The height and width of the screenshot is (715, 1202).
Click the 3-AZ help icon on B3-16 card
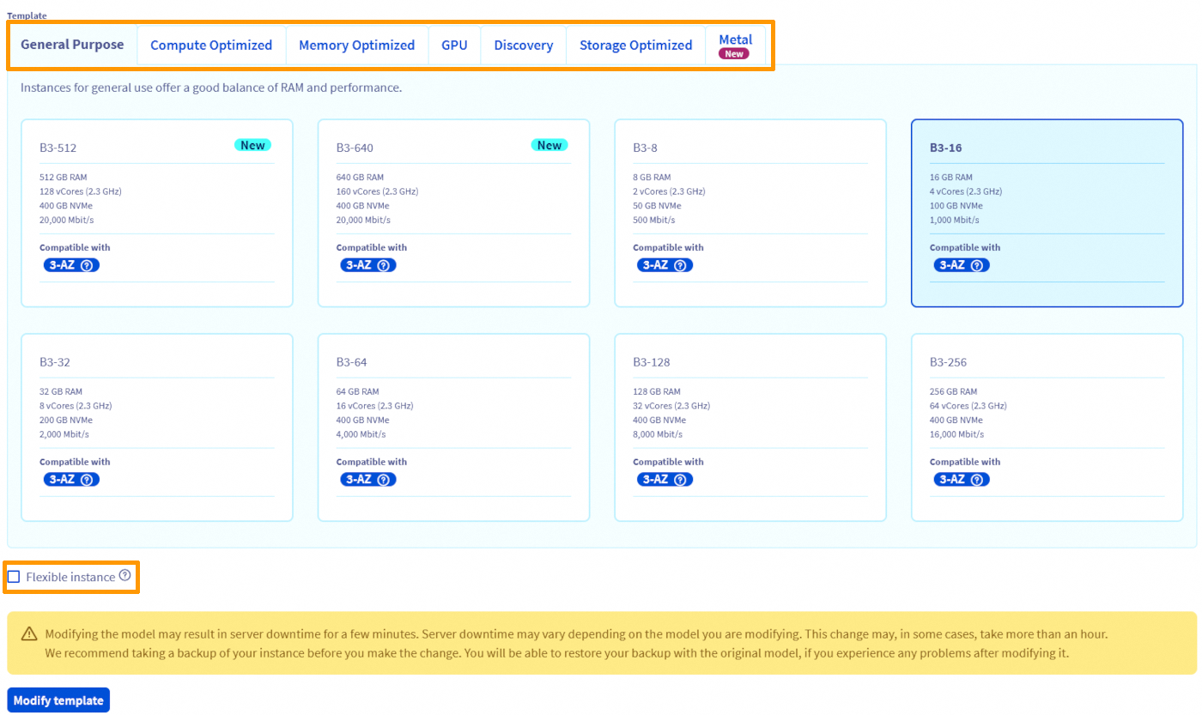click(977, 265)
